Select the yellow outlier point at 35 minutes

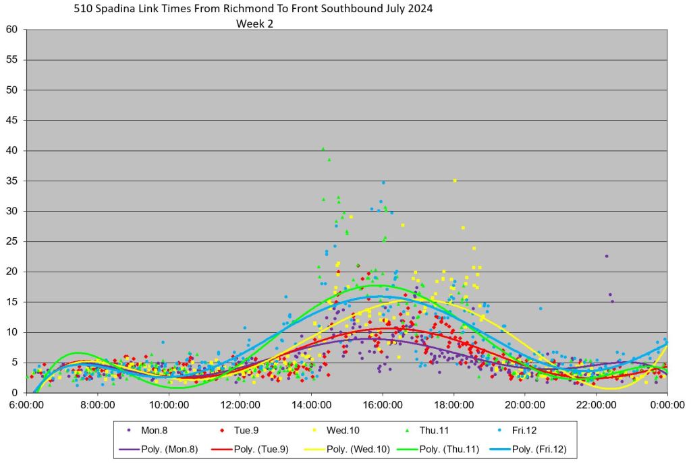coord(455,181)
